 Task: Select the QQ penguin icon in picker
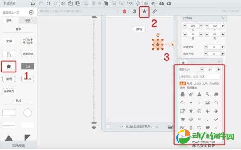pos(183,94)
